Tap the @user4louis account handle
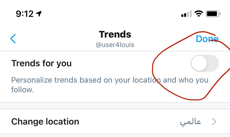Screen dimensions: 230x137 (115, 45)
